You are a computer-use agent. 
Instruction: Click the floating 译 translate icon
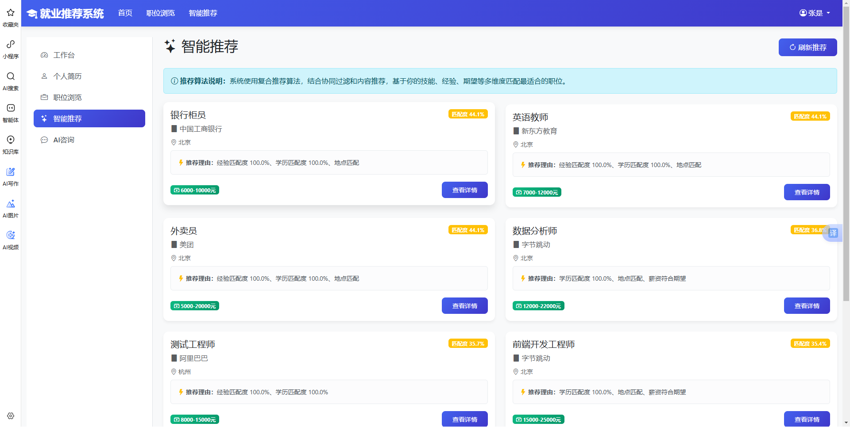[x=833, y=233]
